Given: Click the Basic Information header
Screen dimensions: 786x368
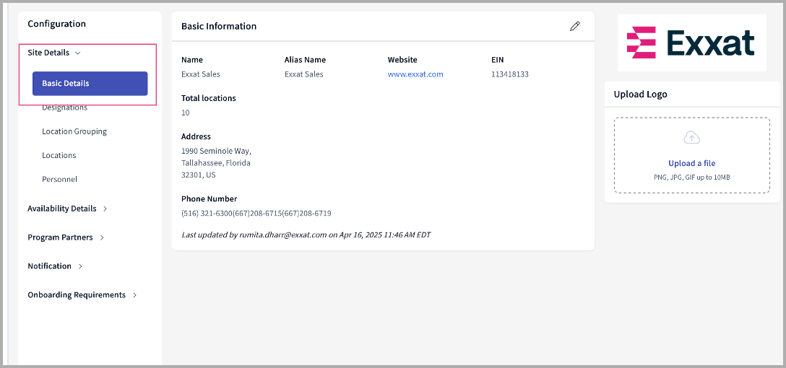Looking at the screenshot, I should pyautogui.click(x=219, y=26).
